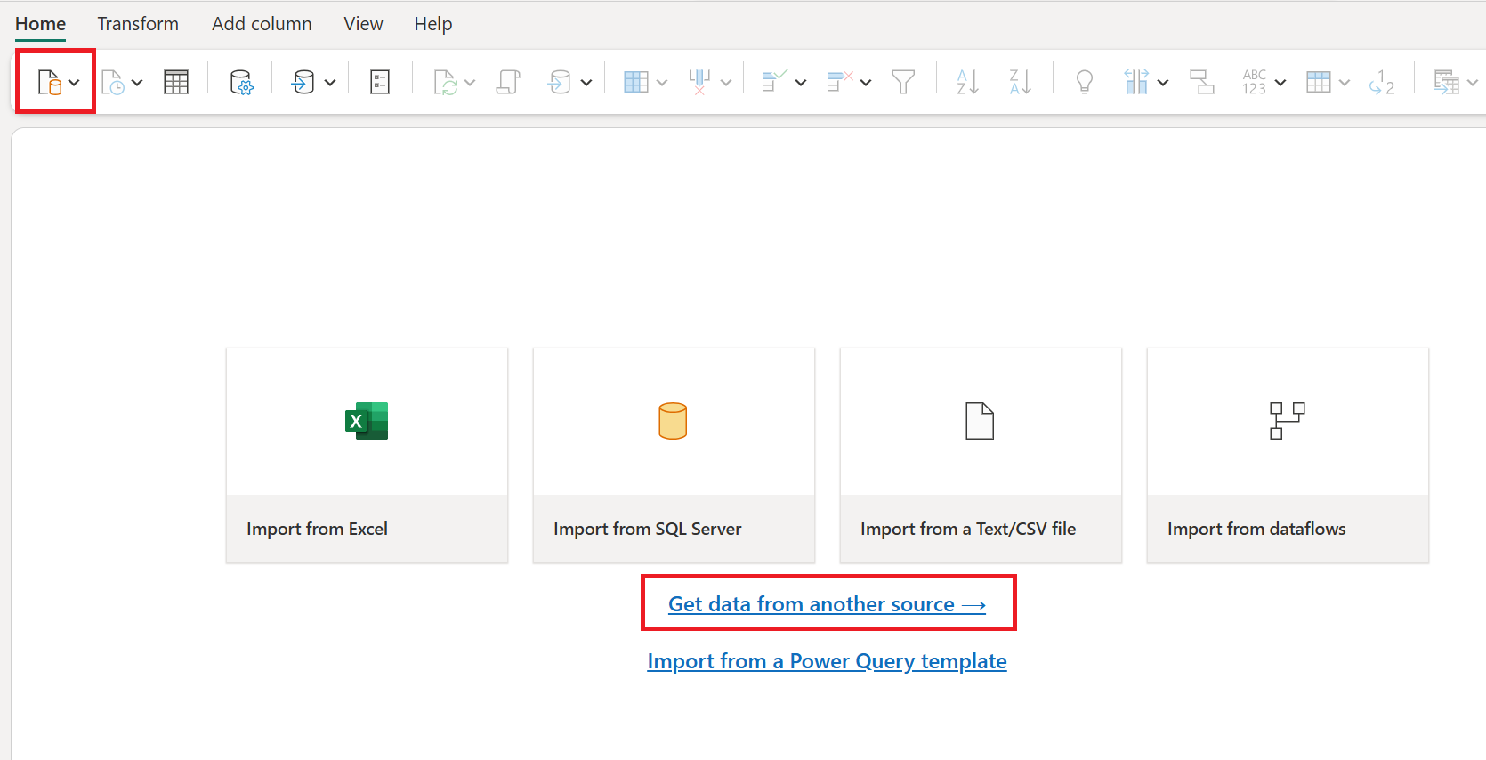Switch to the Home tab

[x=40, y=24]
